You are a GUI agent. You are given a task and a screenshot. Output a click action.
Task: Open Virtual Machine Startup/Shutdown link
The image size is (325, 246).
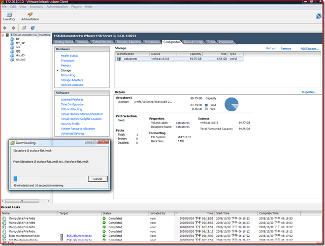pos(82,114)
